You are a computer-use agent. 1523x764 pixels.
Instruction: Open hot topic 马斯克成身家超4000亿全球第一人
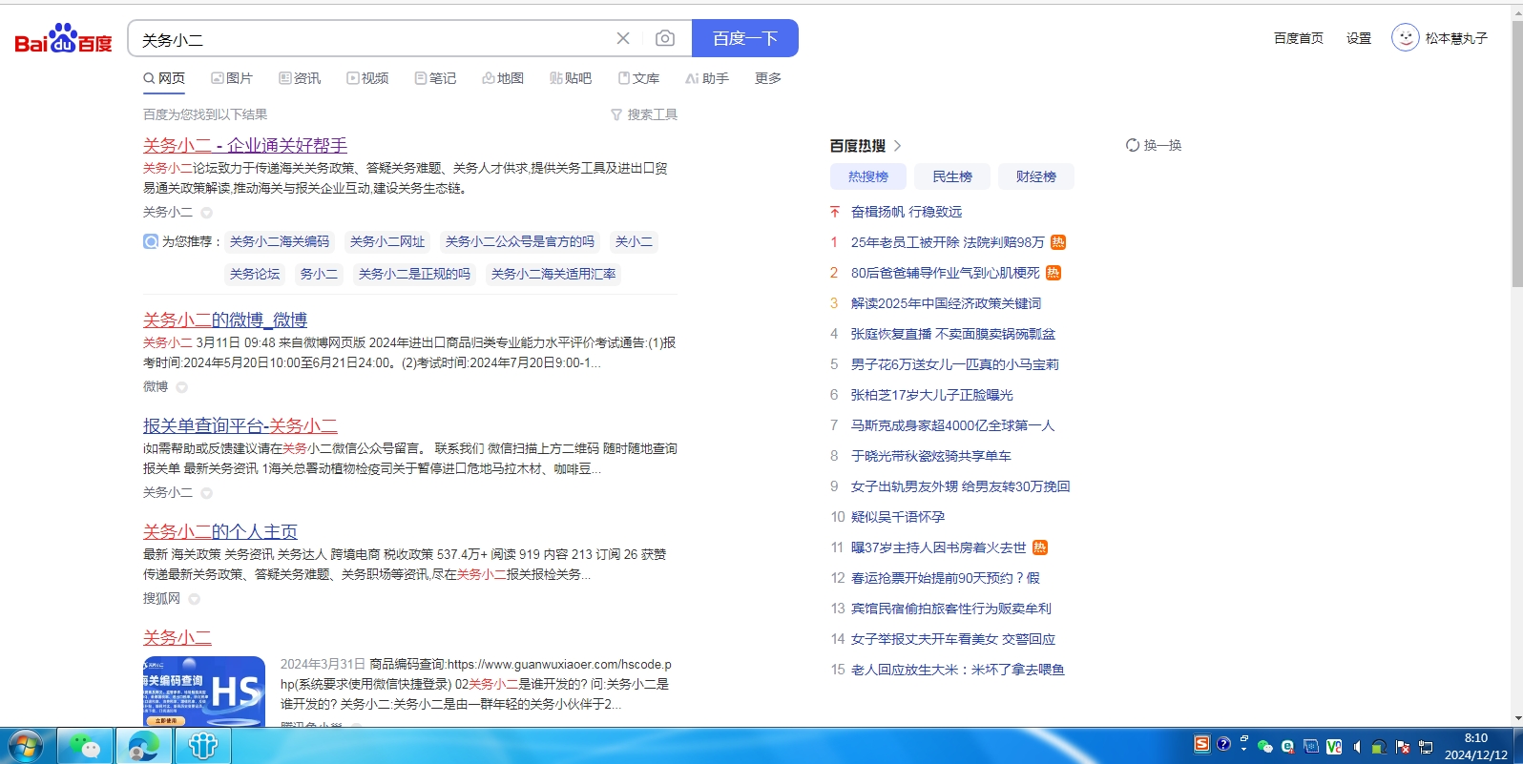[953, 425]
